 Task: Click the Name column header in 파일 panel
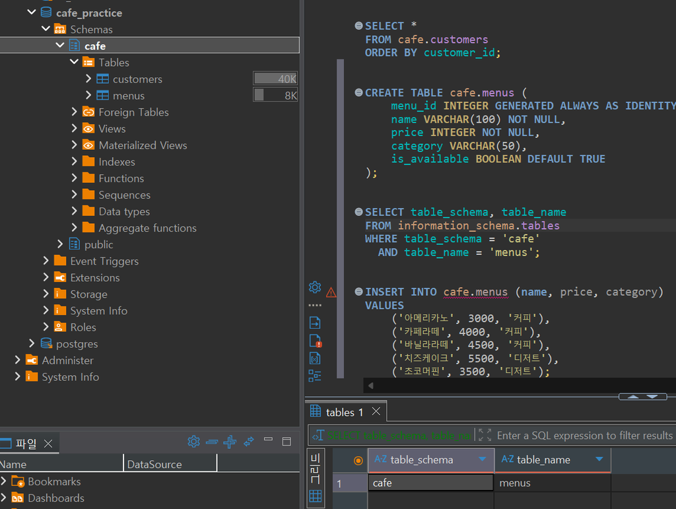tap(61, 464)
